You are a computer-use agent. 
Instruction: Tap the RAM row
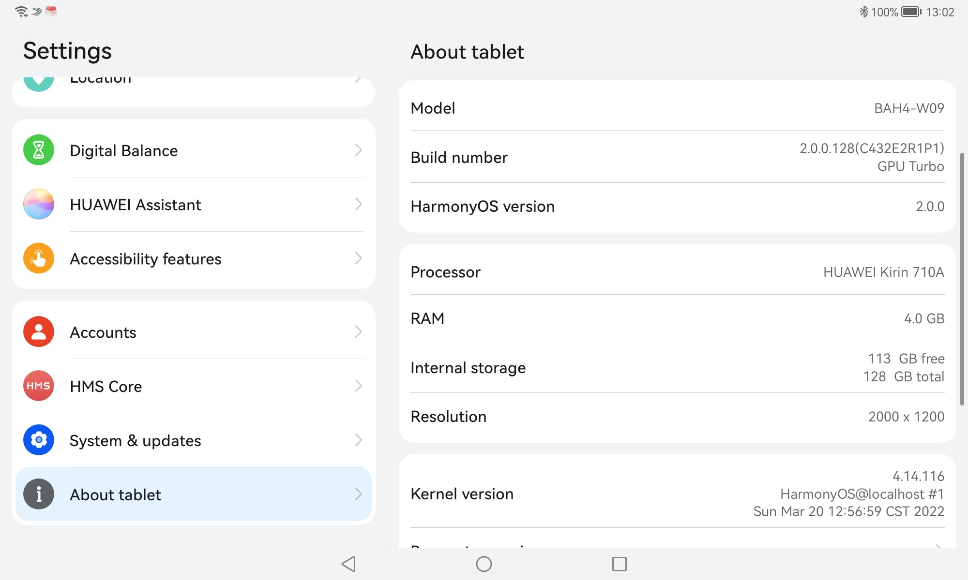tap(678, 318)
